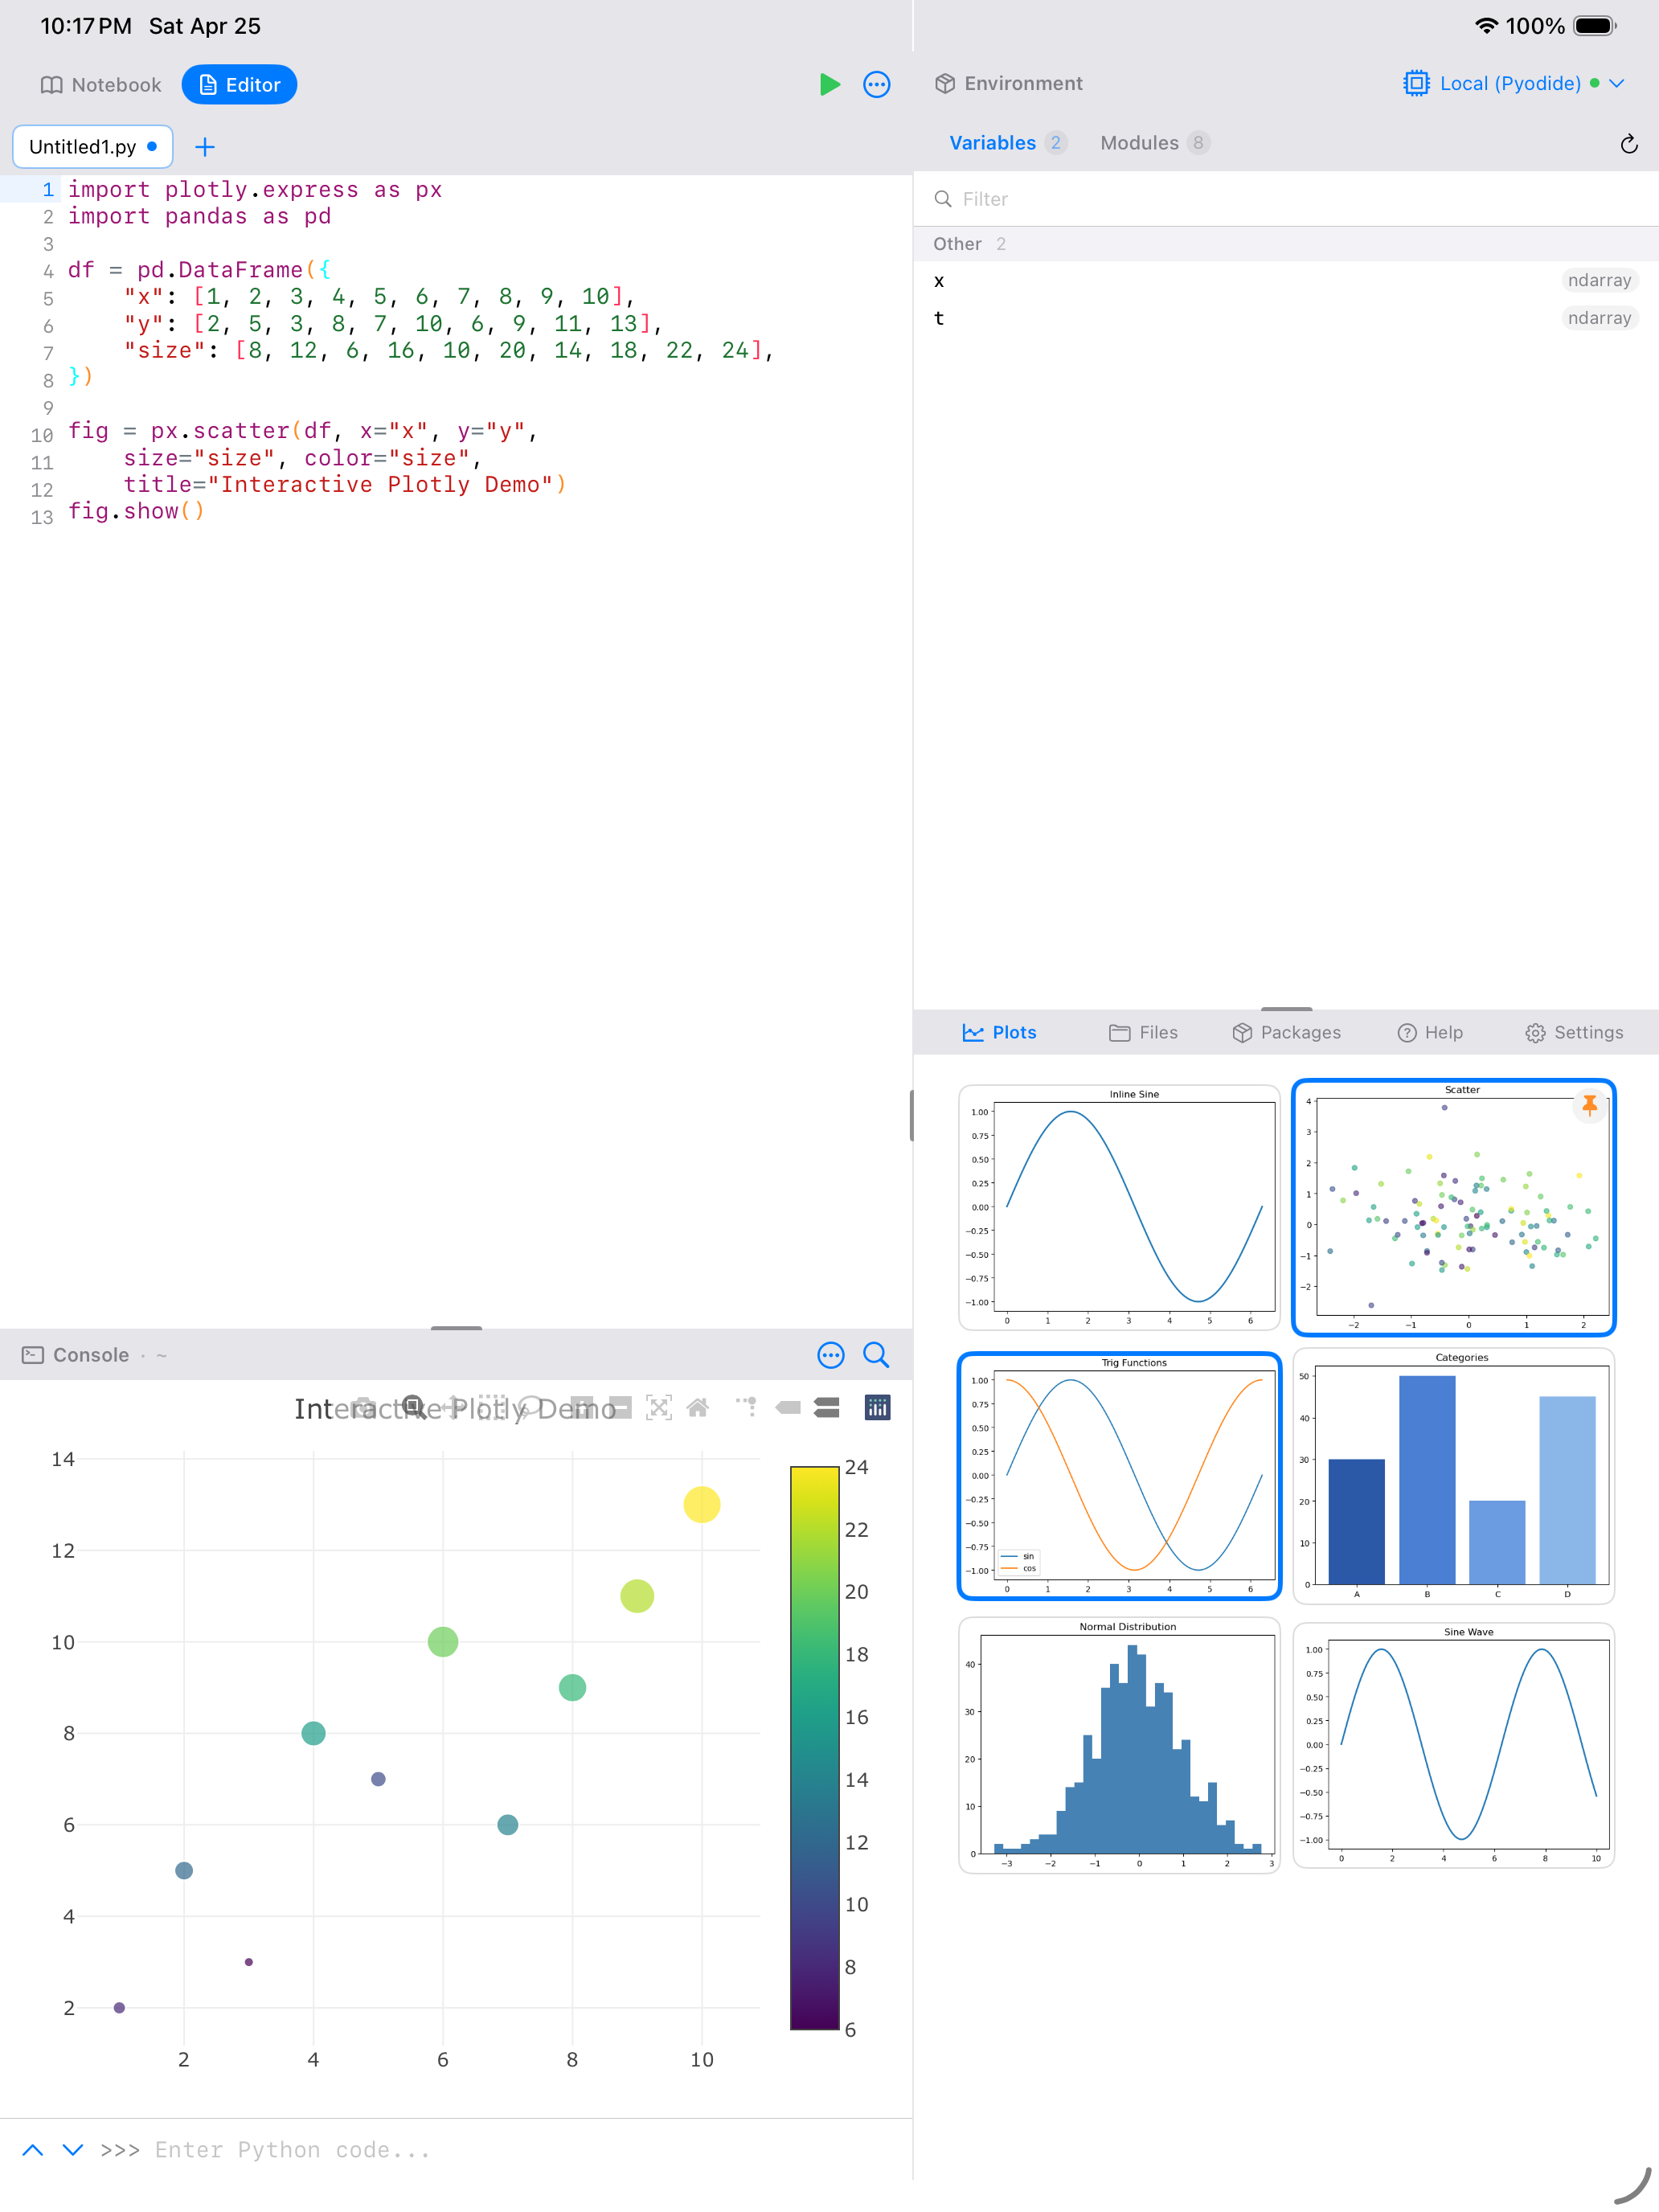
Task: Open the console more-options menu
Action: [x=831, y=1355]
